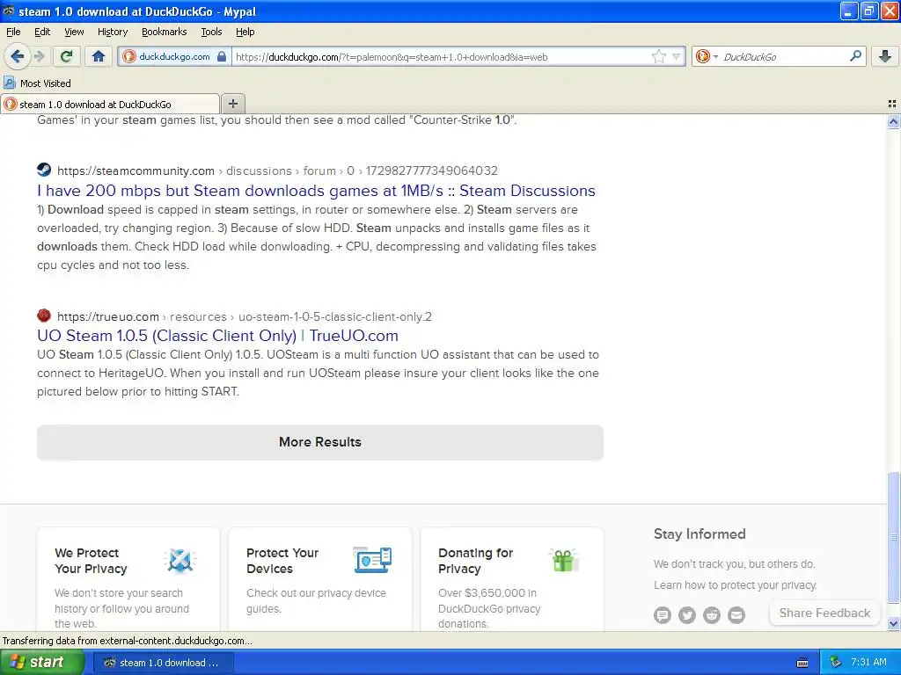Click 'Transferring data' status bar text
Viewport: 901px width, 675px height.
[x=127, y=641]
